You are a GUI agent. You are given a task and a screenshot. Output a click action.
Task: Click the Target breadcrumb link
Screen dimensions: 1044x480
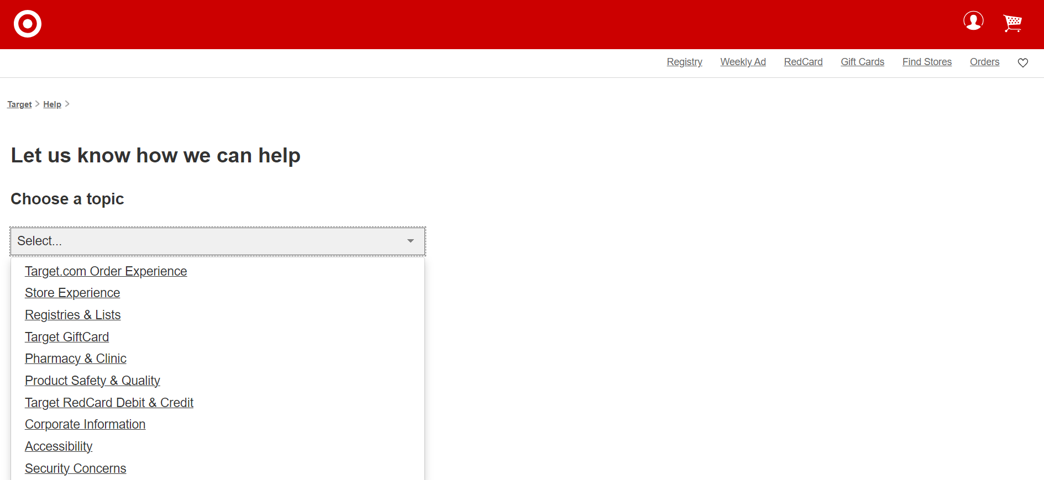pyautogui.click(x=19, y=104)
